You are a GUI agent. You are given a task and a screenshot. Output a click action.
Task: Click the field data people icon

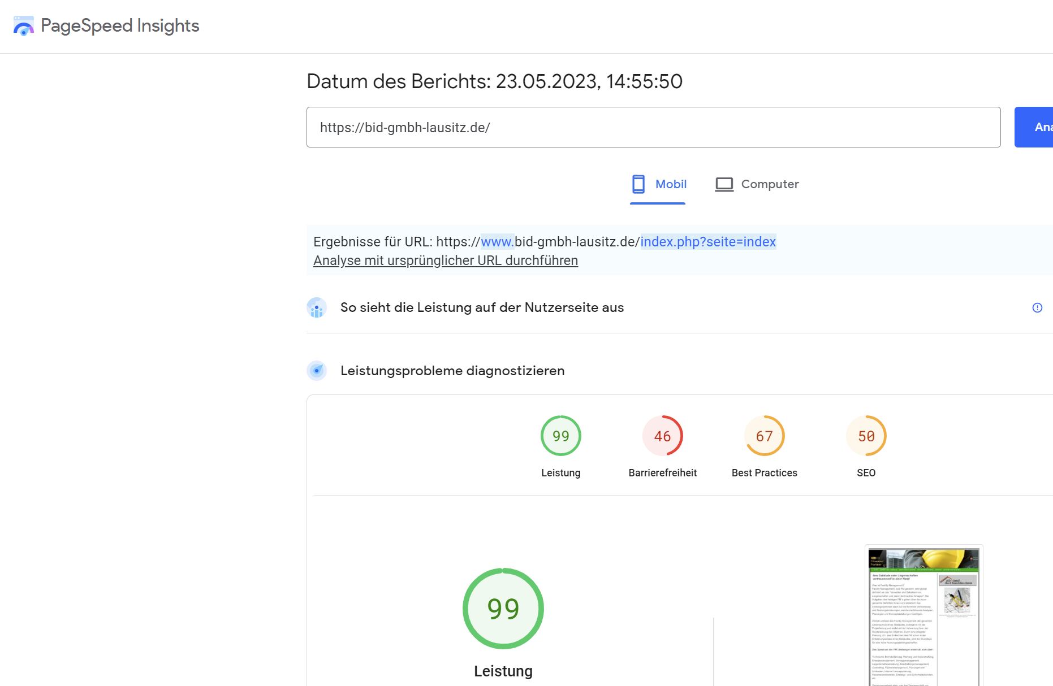pos(317,307)
